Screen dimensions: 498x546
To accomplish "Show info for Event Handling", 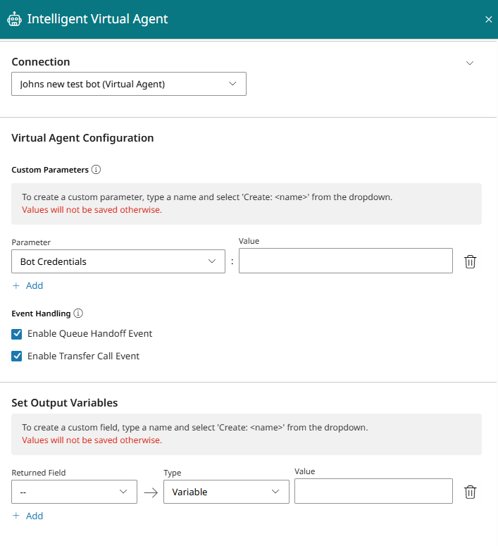I will tap(78, 313).
